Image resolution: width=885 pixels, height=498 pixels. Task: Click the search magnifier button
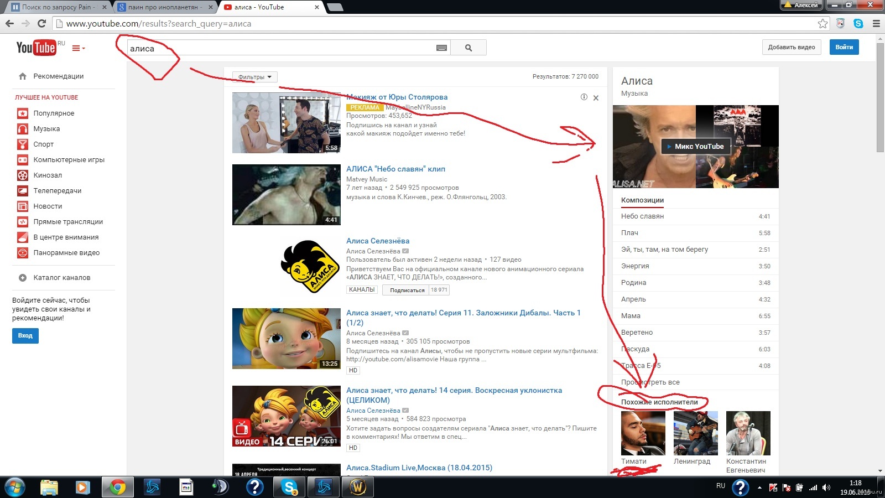coord(468,48)
